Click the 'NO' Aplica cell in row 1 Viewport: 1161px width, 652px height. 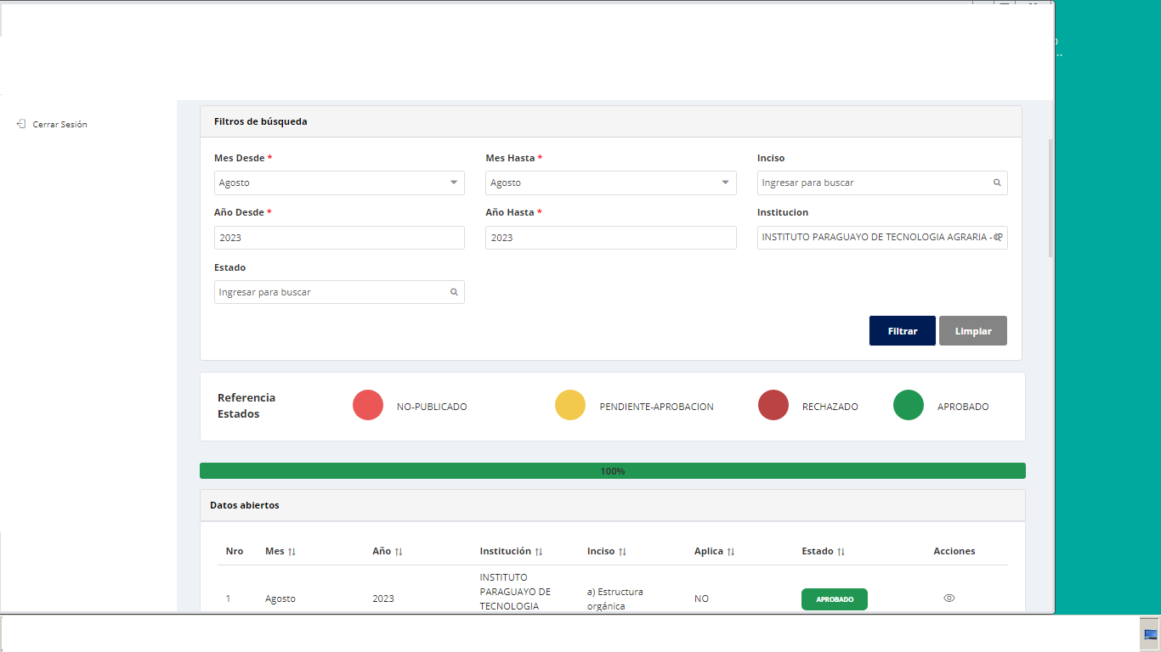coord(701,599)
